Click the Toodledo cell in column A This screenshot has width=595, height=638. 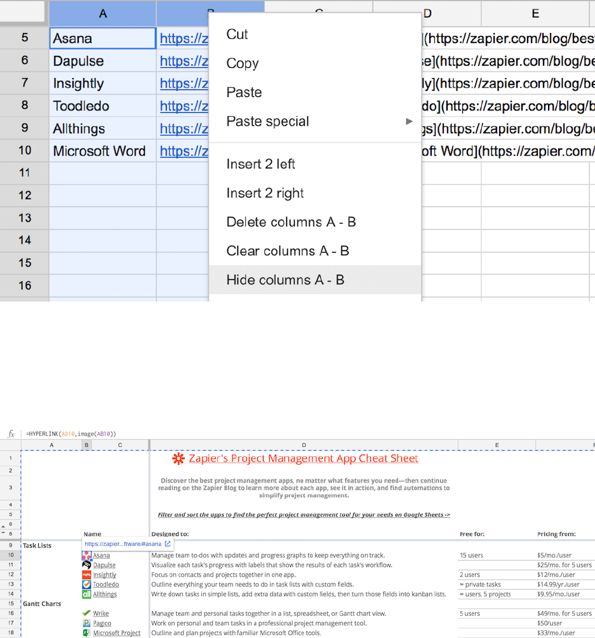coord(103,106)
